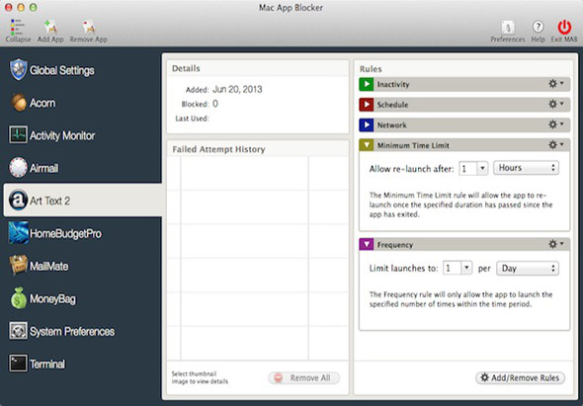583x406 pixels.
Task: Open Preferences from the toolbar
Action: tap(508, 27)
